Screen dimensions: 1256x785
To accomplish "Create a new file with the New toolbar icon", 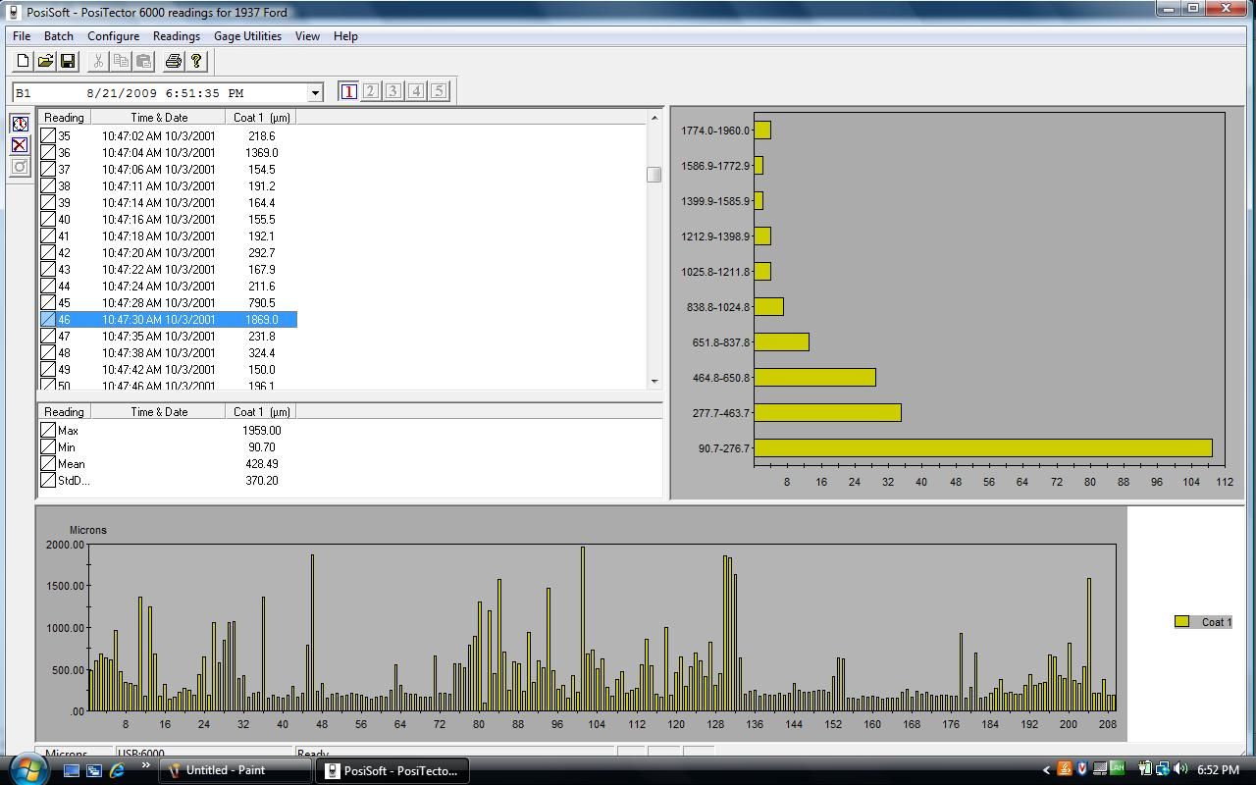I will point(23,61).
